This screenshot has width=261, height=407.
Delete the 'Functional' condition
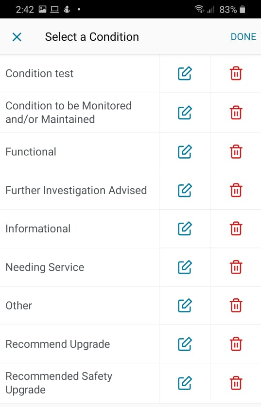point(236,151)
